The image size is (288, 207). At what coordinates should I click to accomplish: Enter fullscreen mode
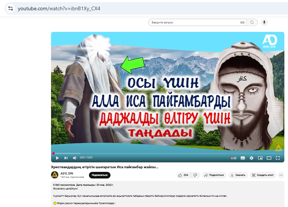coord(278,158)
